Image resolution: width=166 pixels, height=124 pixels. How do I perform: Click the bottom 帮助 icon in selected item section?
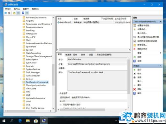[134, 93]
